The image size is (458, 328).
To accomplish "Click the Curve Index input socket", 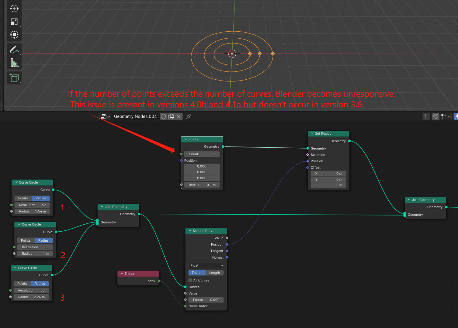I will 186,306.
